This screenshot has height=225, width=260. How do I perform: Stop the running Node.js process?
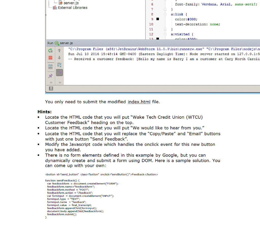(x=51, y=58)
